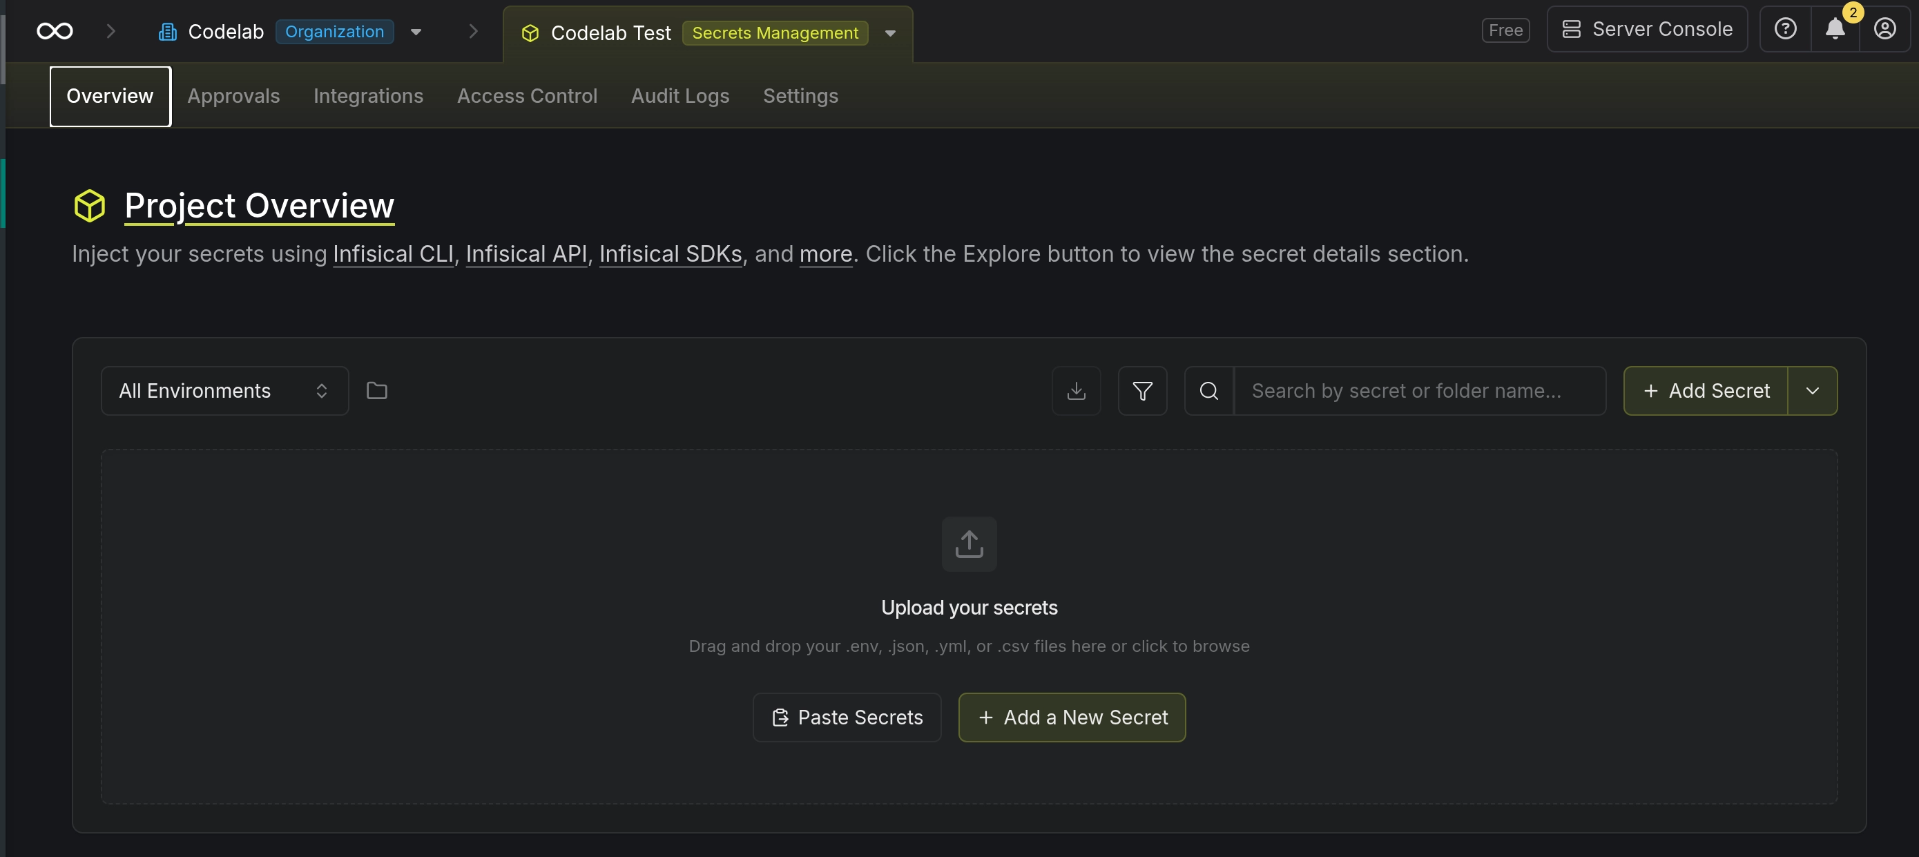Expand the Codelab organization dropdown arrow

416,31
